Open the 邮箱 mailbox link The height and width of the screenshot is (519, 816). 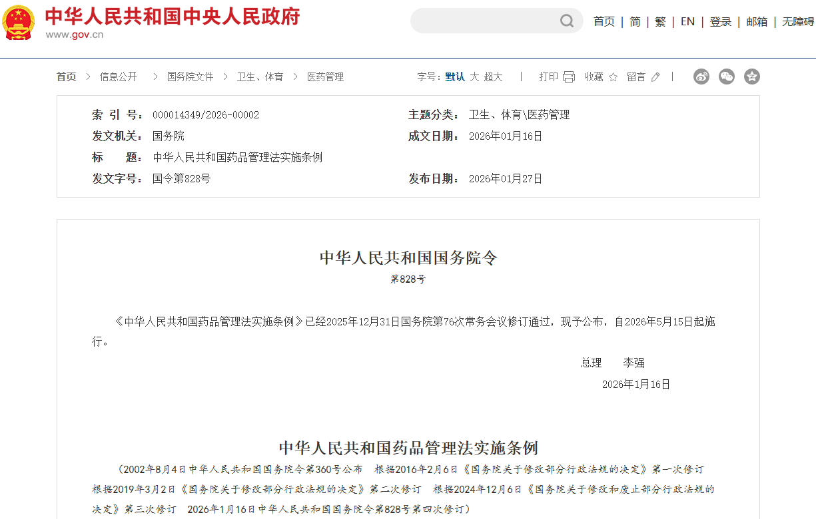pyautogui.click(x=757, y=22)
